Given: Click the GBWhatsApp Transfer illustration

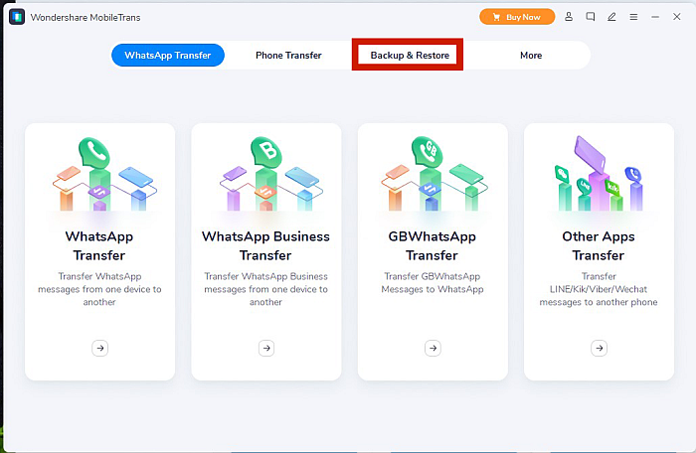Looking at the screenshot, I should coord(434,174).
